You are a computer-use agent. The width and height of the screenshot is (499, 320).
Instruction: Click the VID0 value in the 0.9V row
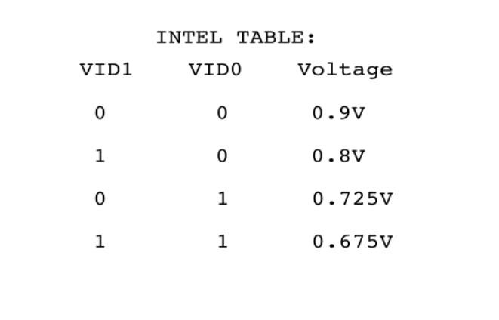[221, 115]
